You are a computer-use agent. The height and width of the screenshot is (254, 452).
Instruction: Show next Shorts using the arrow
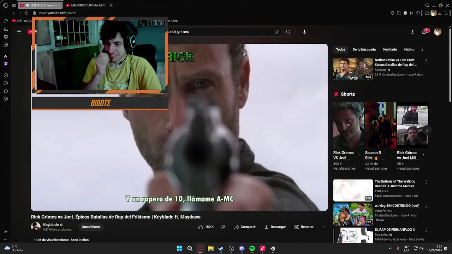pyautogui.click(x=427, y=130)
